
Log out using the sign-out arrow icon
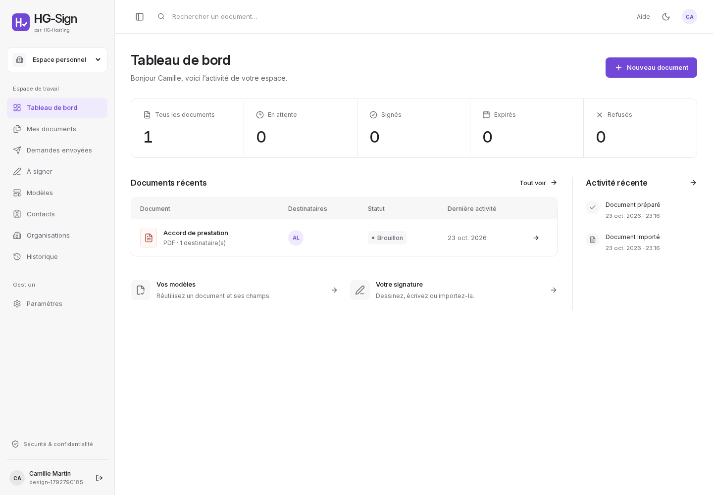pyautogui.click(x=99, y=478)
